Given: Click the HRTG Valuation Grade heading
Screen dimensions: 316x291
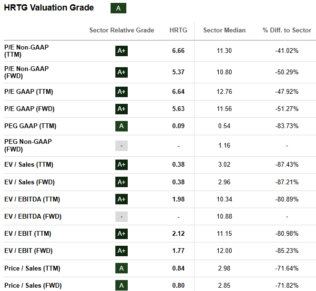Looking at the screenshot, I should pos(49,8).
